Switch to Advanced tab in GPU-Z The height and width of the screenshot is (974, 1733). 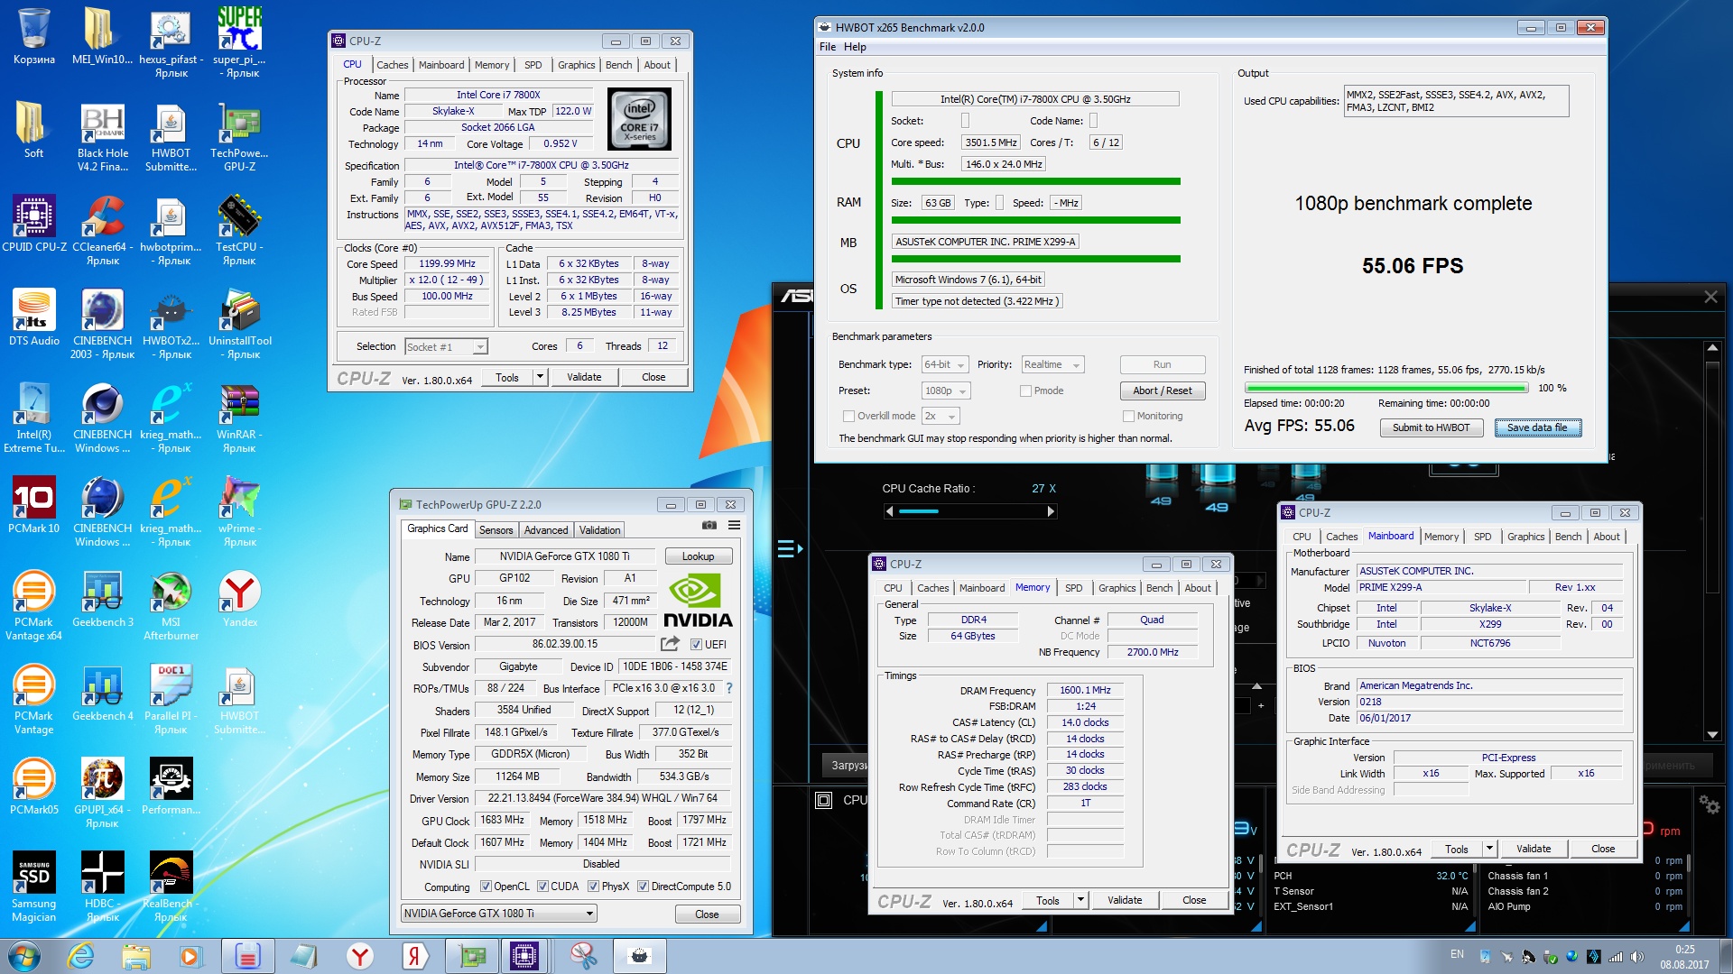(x=546, y=530)
